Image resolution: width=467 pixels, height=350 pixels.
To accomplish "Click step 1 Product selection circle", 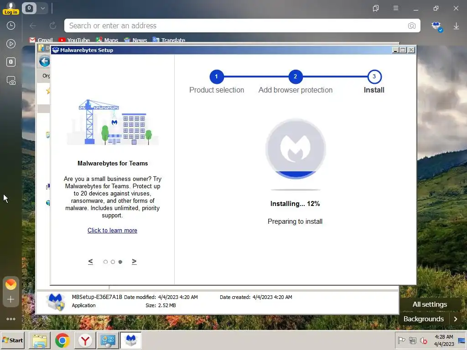I will (x=217, y=77).
